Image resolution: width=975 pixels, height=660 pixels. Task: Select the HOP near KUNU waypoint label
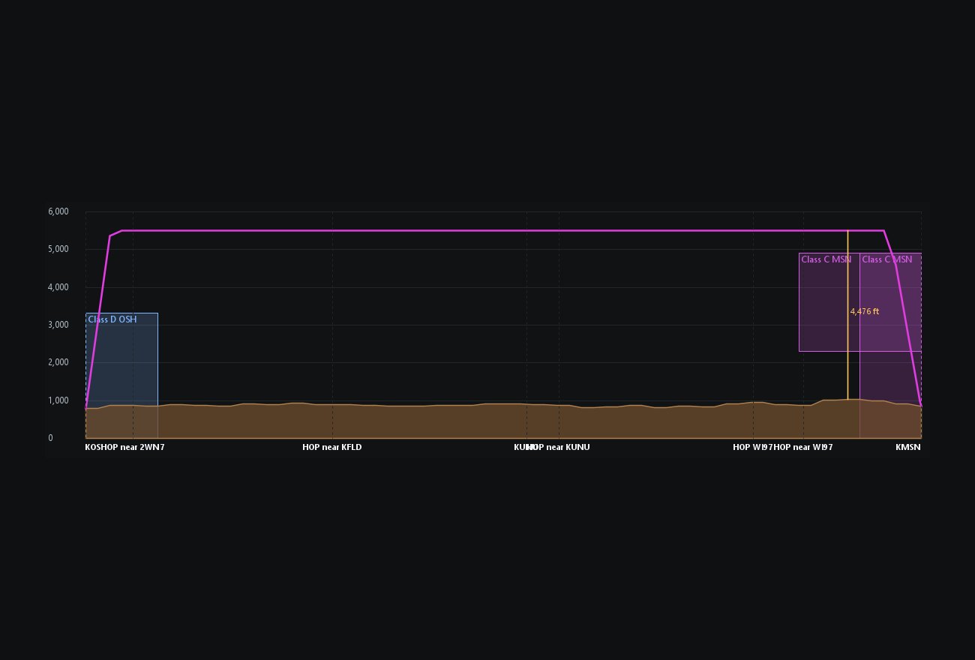(x=559, y=447)
